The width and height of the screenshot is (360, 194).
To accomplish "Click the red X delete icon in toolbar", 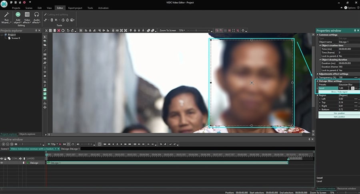I will coord(60,30).
